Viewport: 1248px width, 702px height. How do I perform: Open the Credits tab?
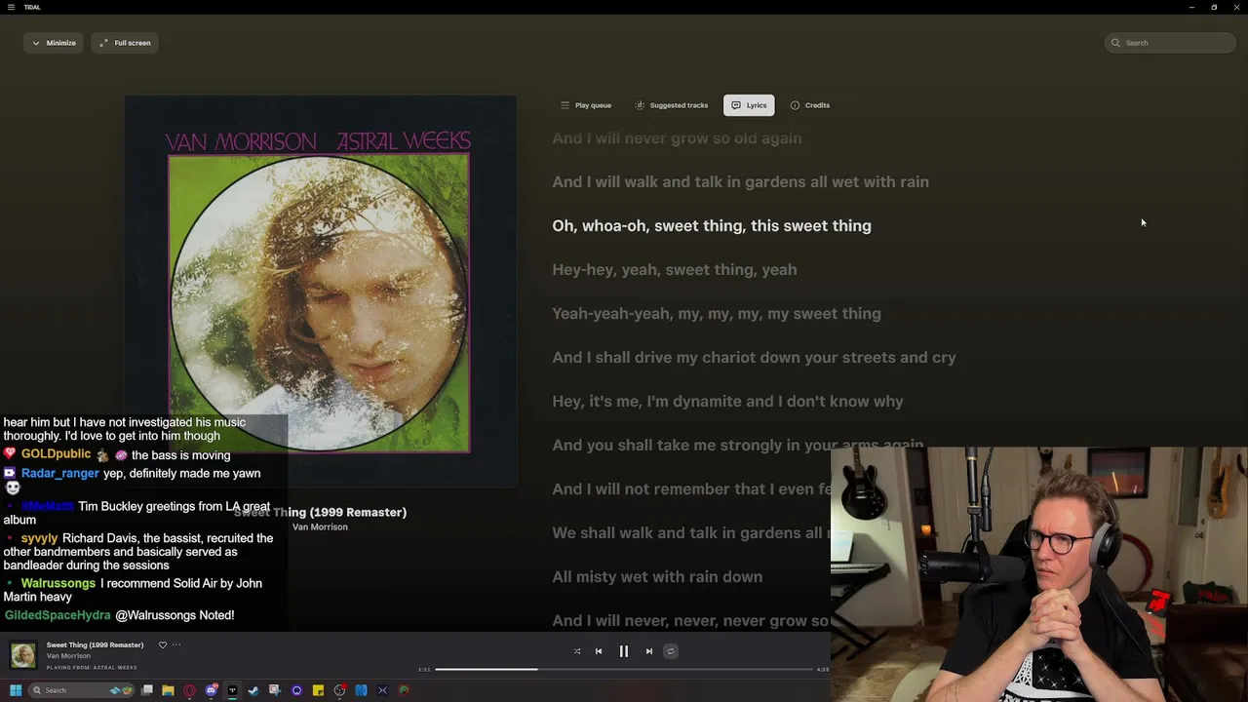pos(810,105)
